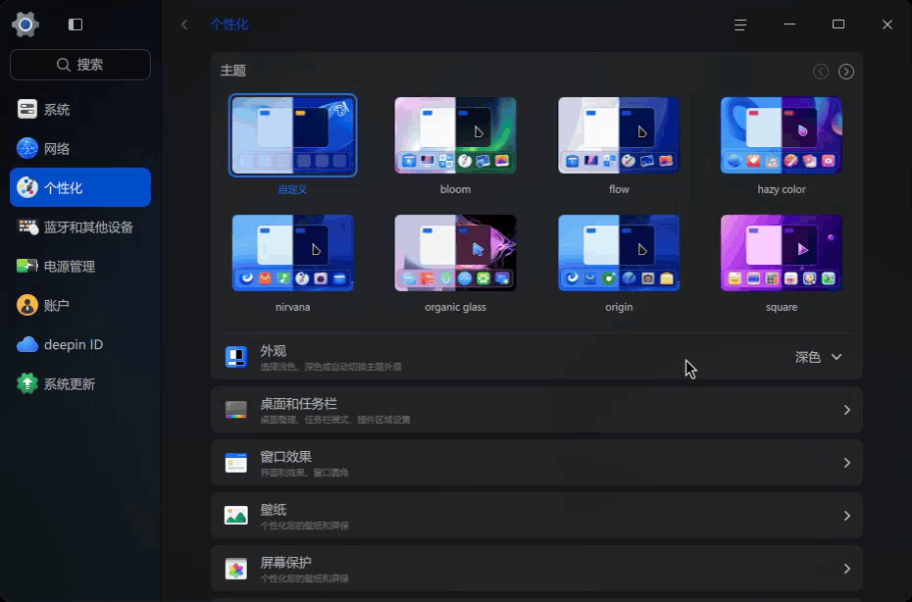This screenshot has width=912, height=602.
Task: Select the hazy color theme thumbnail
Action: point(782,135)
